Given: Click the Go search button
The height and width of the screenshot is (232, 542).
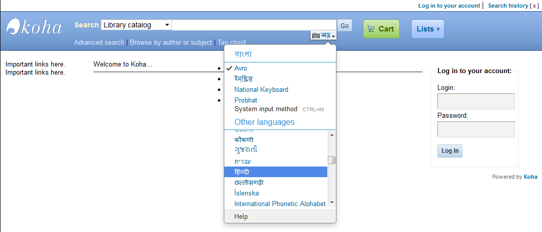Looking at the screenshot, I should click(x=345, y=25).
